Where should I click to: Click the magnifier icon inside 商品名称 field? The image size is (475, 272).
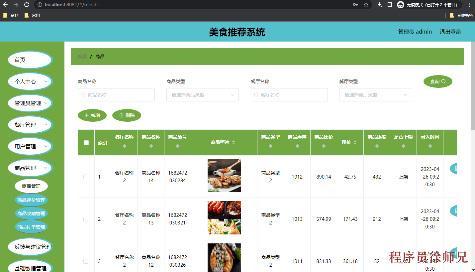83,95
